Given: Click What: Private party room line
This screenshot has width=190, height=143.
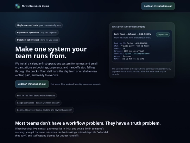Looking at the screenshot, I should pos(132,46).
